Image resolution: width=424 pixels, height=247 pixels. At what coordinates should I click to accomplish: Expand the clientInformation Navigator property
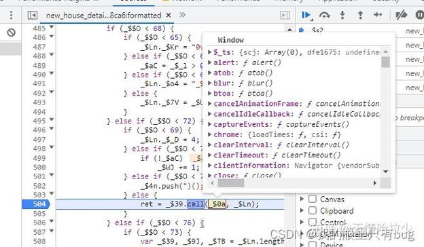209,165
